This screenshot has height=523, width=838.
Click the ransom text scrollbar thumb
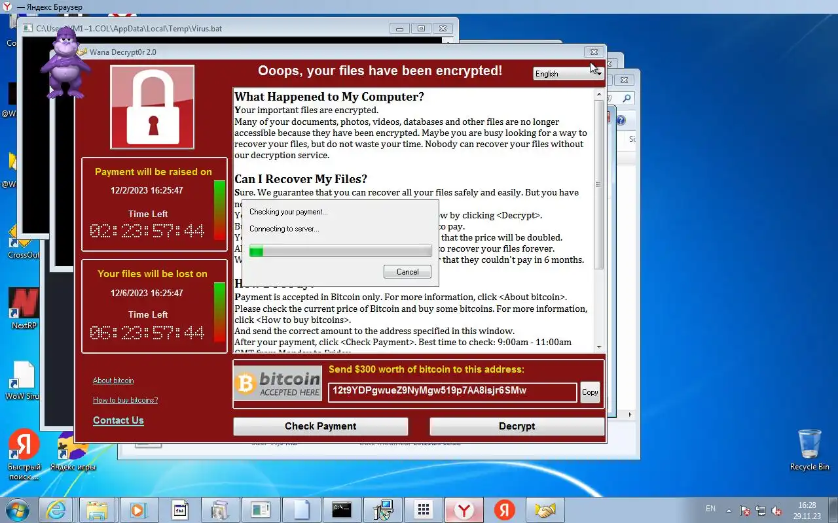[598, 184]
